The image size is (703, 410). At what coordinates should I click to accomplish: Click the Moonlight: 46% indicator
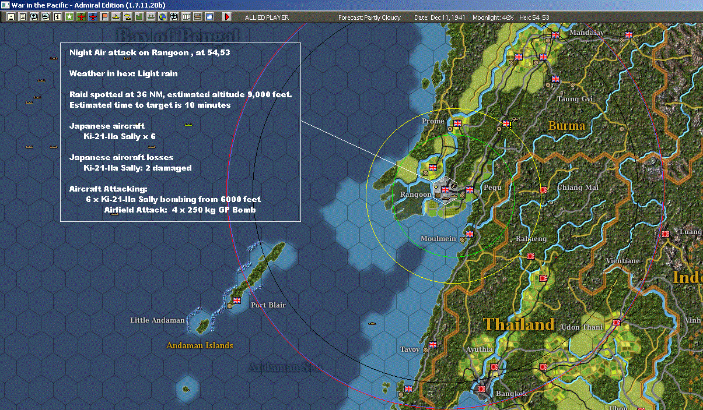pos(493,17)
